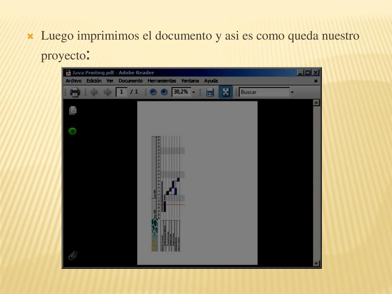The image size is (392, 294).
Task: Open the Ayuda menu
Action: 211,81
